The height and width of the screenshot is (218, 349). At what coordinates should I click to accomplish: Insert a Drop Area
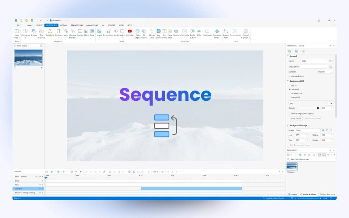coord(170,34)
